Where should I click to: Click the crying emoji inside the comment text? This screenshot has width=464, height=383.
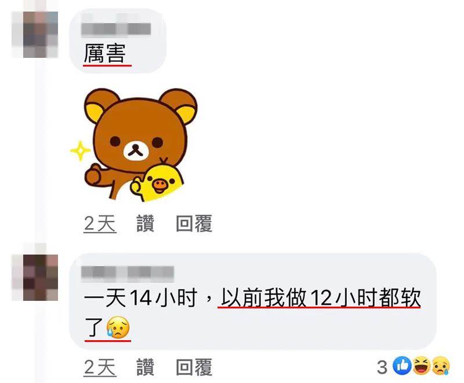click(x=118, y=327)
